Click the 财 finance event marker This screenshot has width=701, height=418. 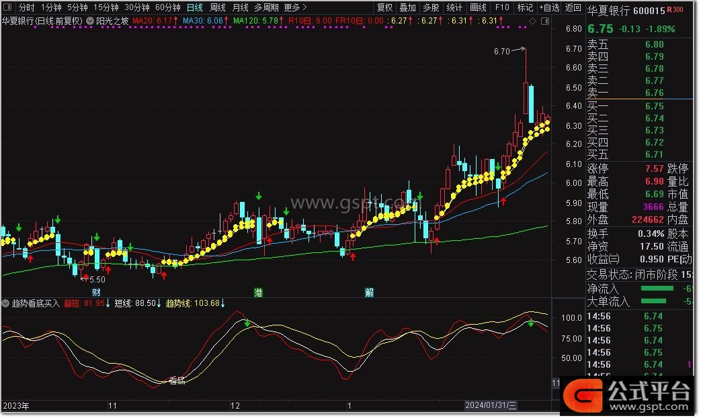[x=96, y=293]
